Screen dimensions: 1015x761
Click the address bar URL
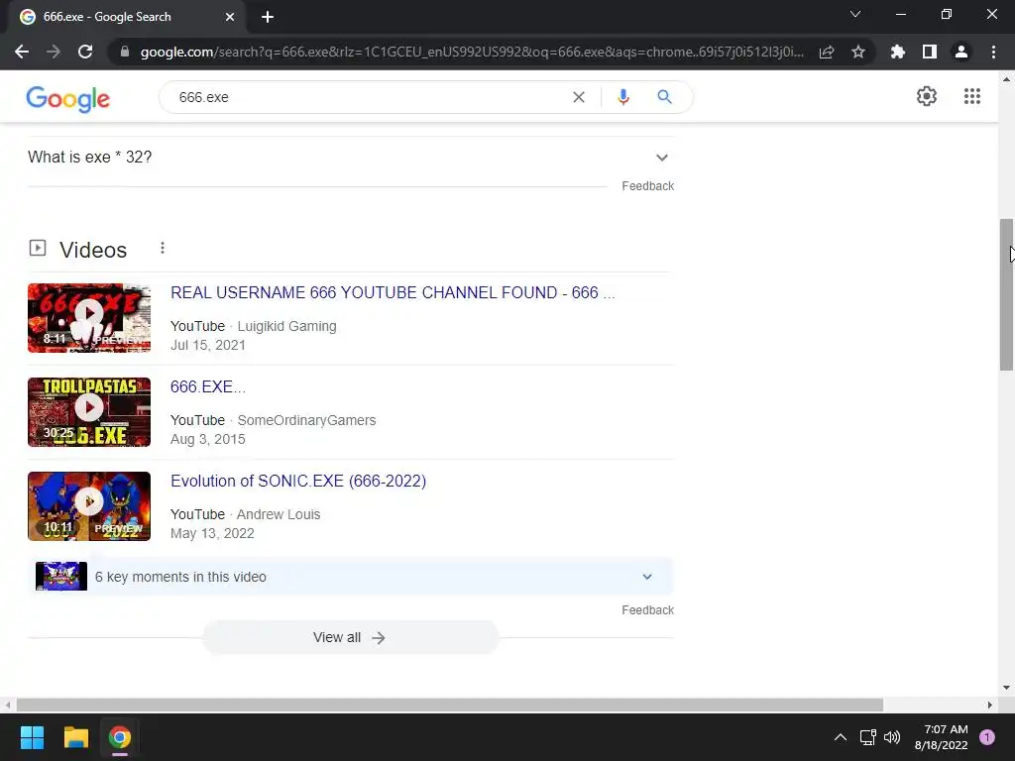(472, 52)
